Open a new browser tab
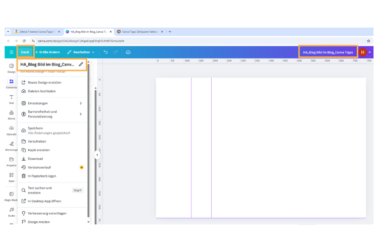Viewport: 378px width, 252px height. [x=170, y=32]
